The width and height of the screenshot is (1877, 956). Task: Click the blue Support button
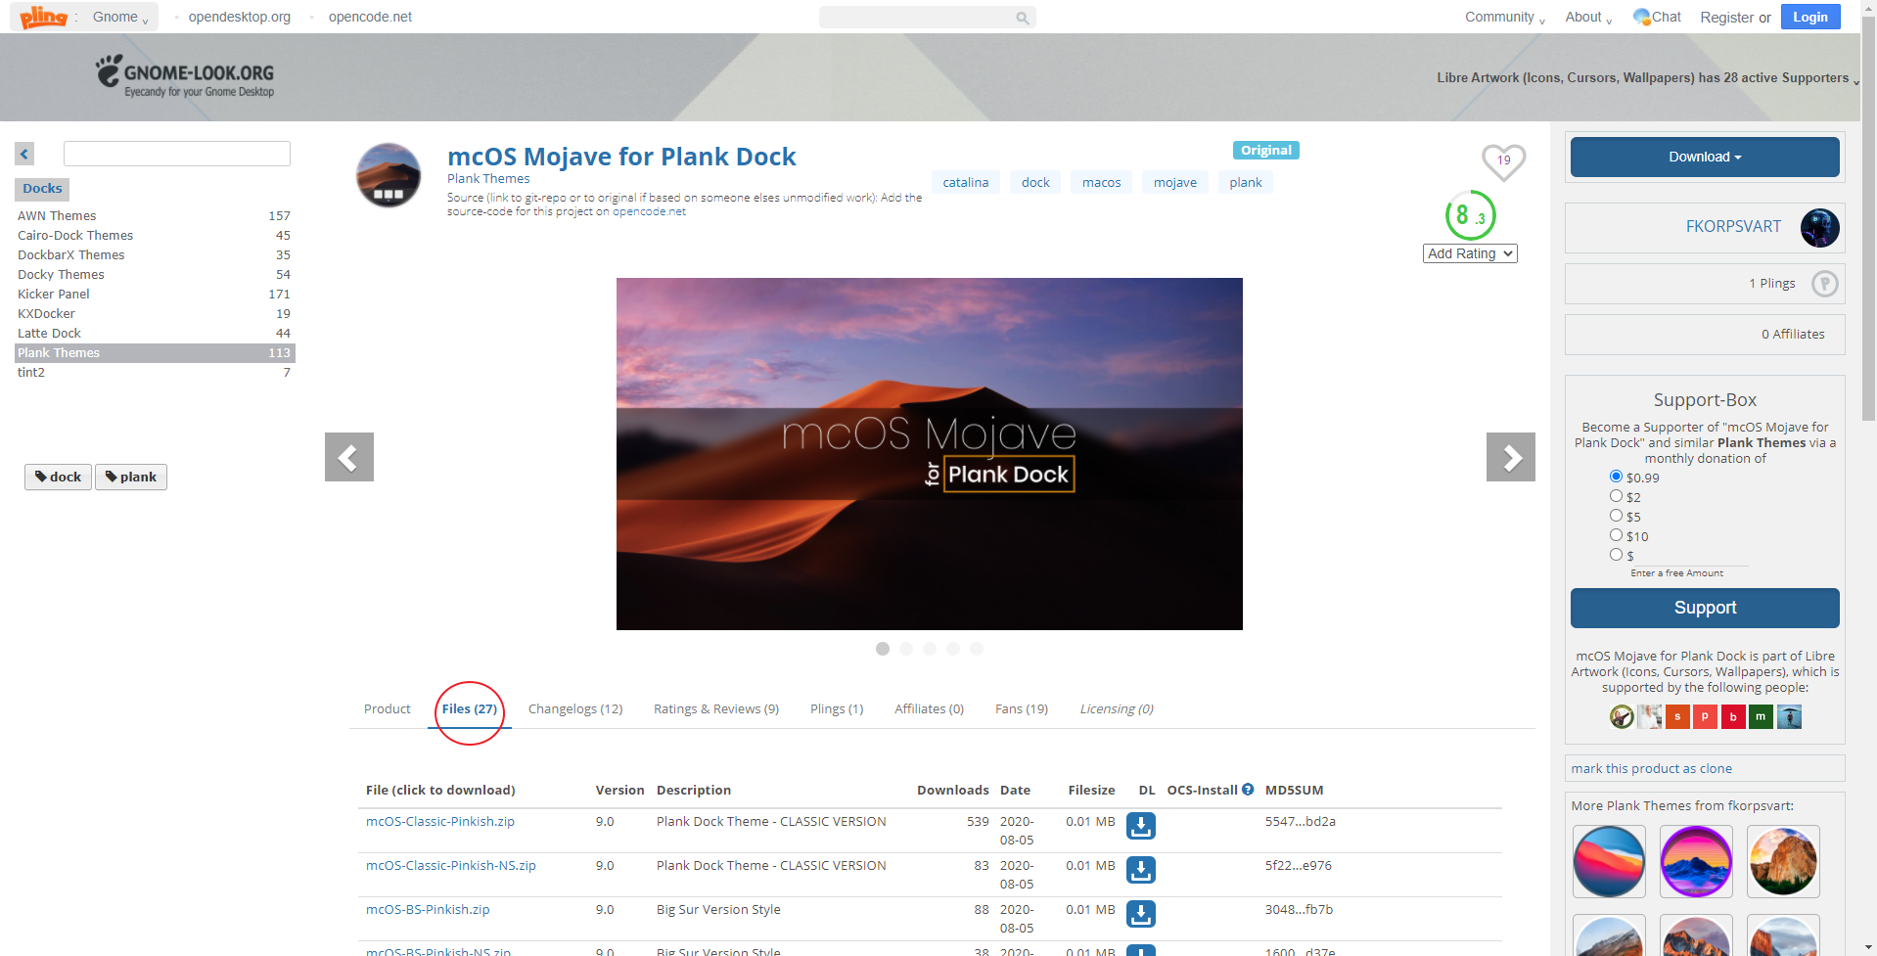1705,608
